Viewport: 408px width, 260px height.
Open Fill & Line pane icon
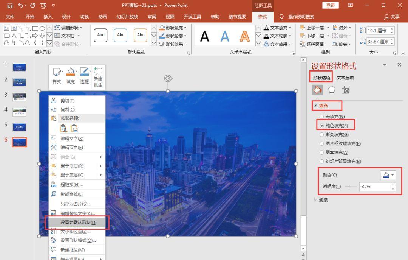click(x=317, y=90)
